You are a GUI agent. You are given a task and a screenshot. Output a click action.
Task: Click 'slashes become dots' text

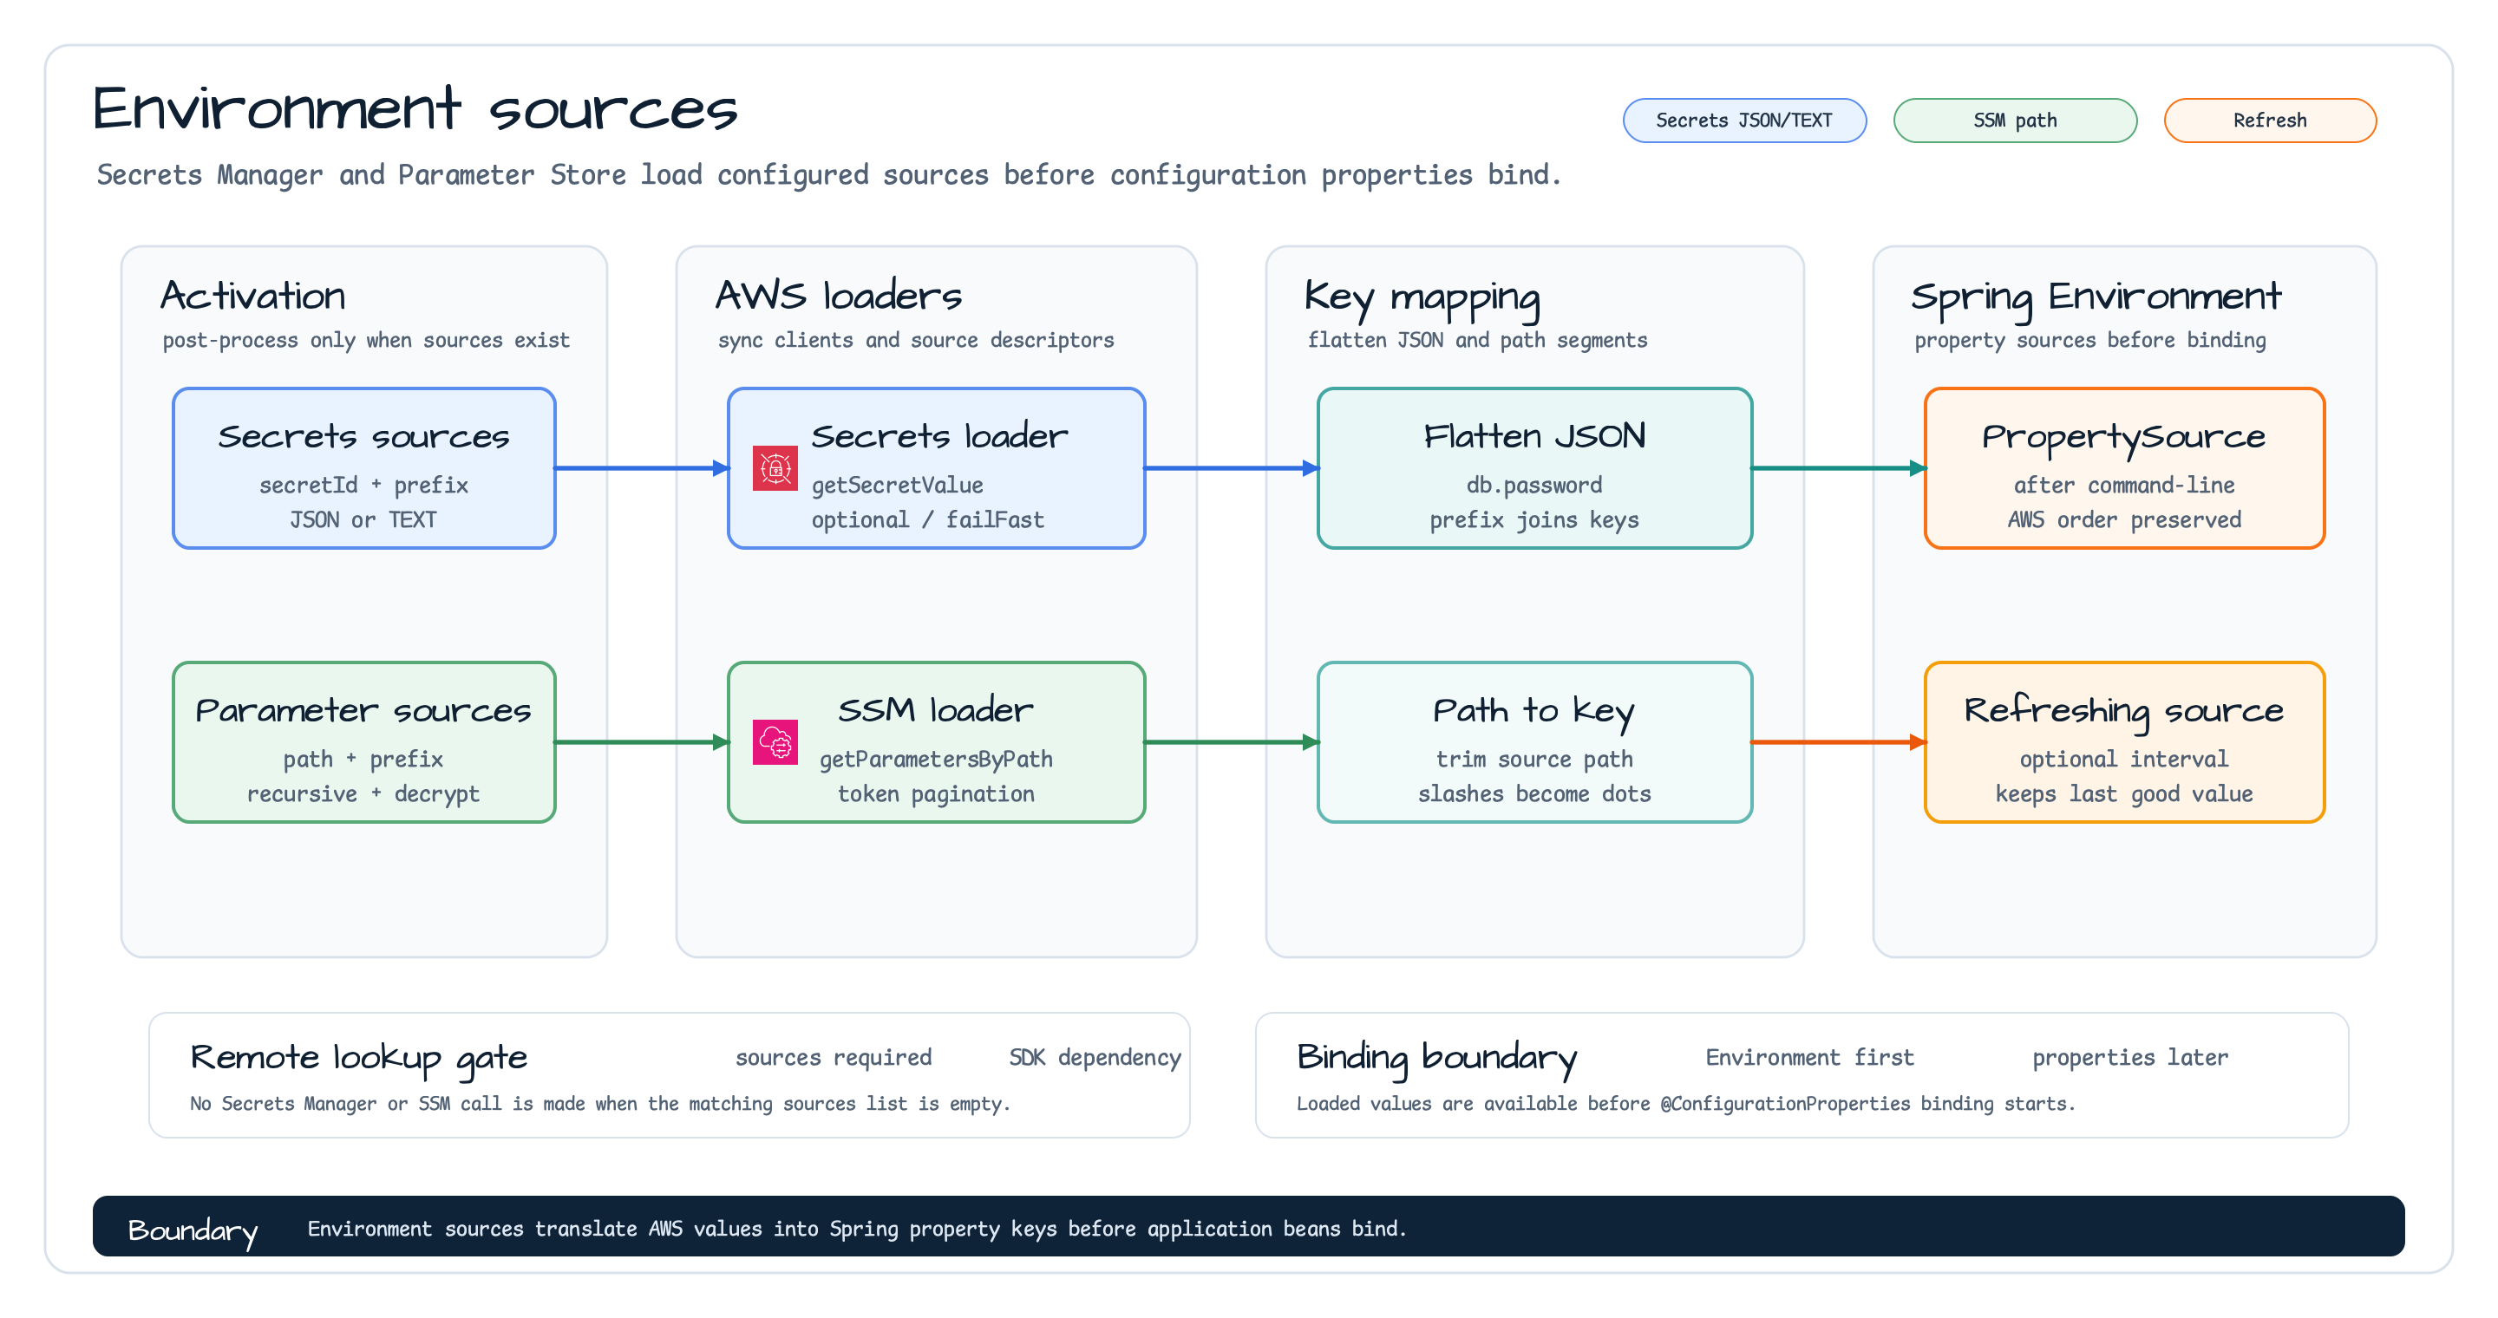point(1534,793)
